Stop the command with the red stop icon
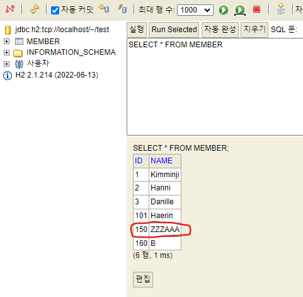Image resolution: width=303 pixels, height=297 pixels. 256,9
